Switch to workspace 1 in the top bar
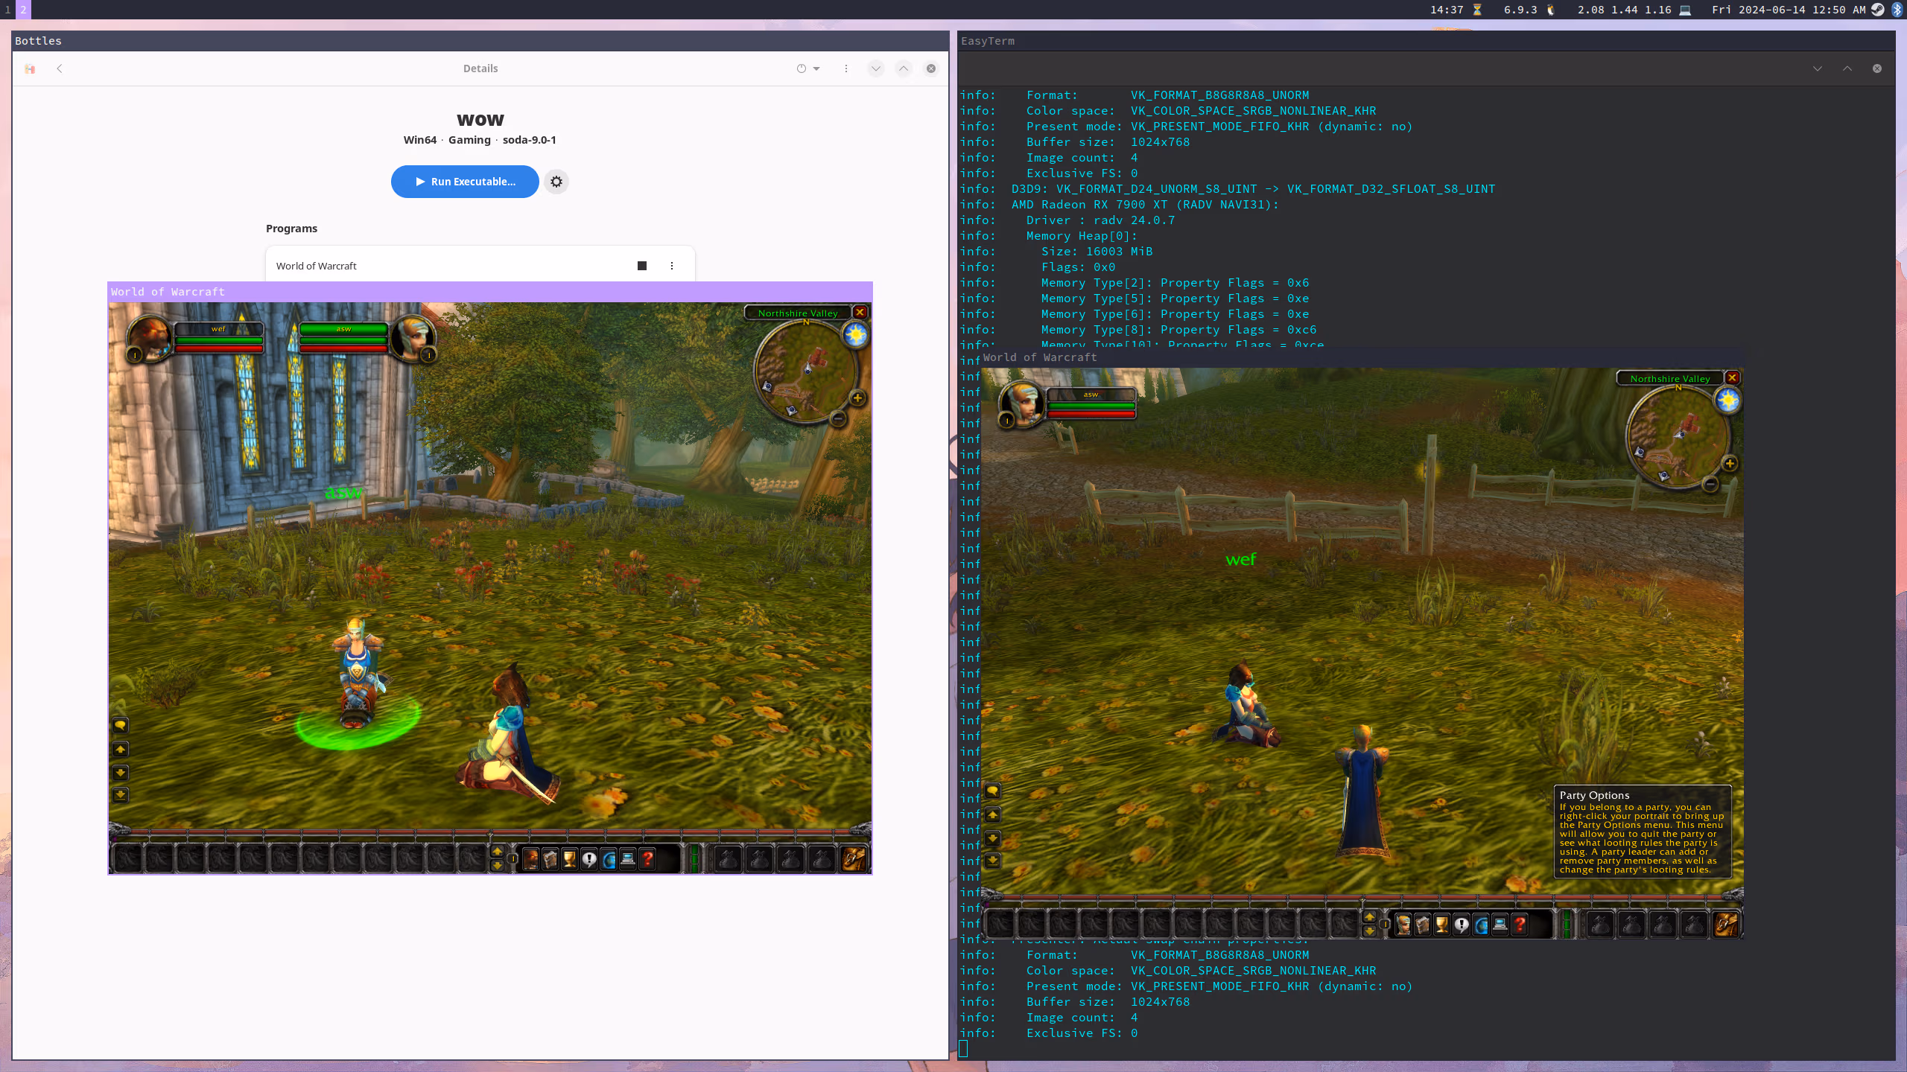The width and height of the screenshot is (1907, 1072). click(7, 10)
